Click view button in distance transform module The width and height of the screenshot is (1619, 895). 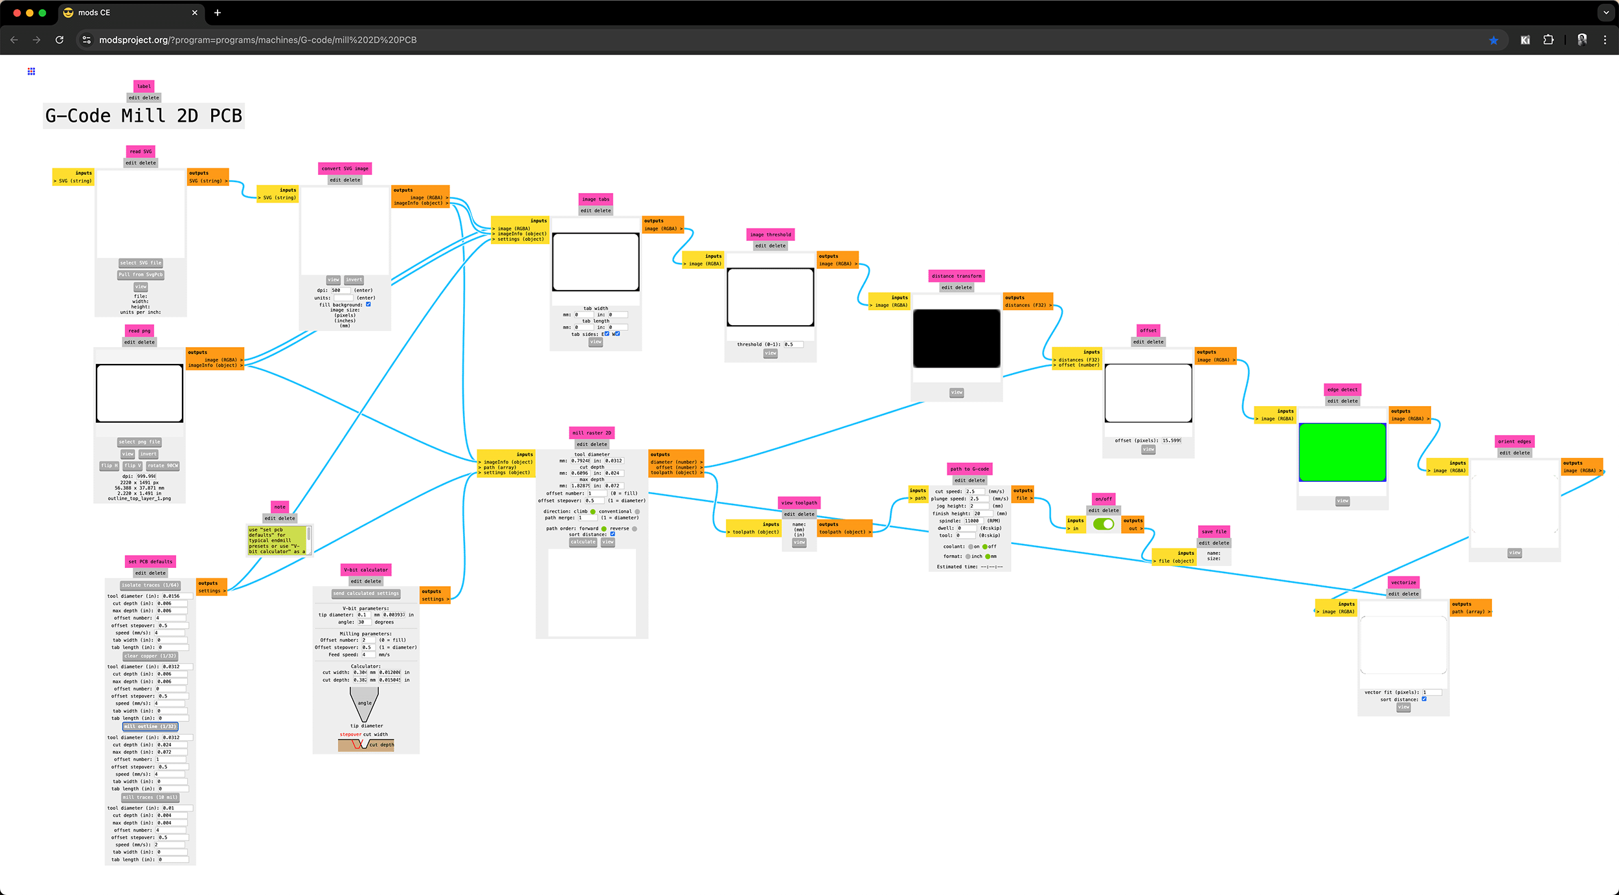click(x=957, y=392)
